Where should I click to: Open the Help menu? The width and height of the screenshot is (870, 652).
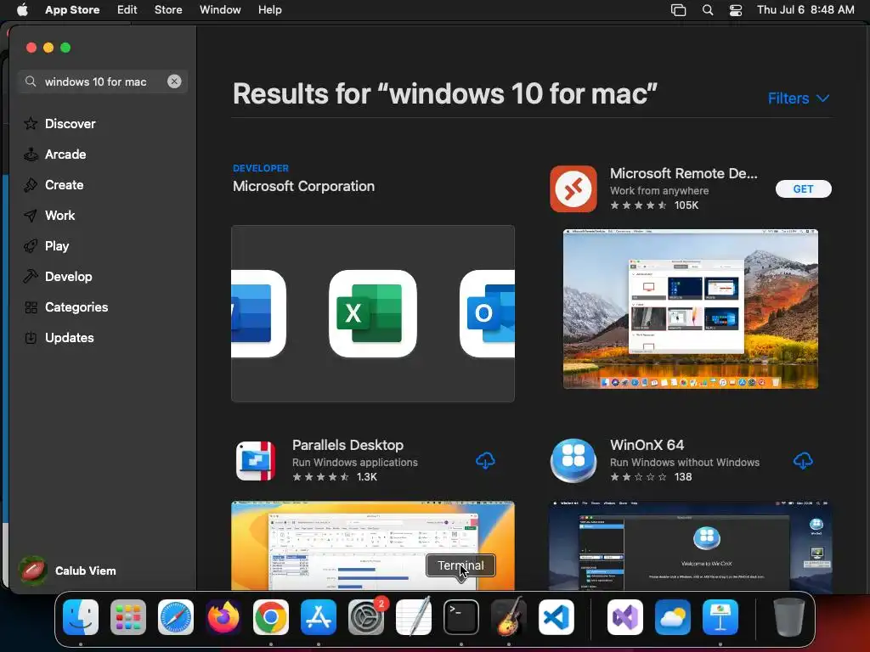point(269,10)
